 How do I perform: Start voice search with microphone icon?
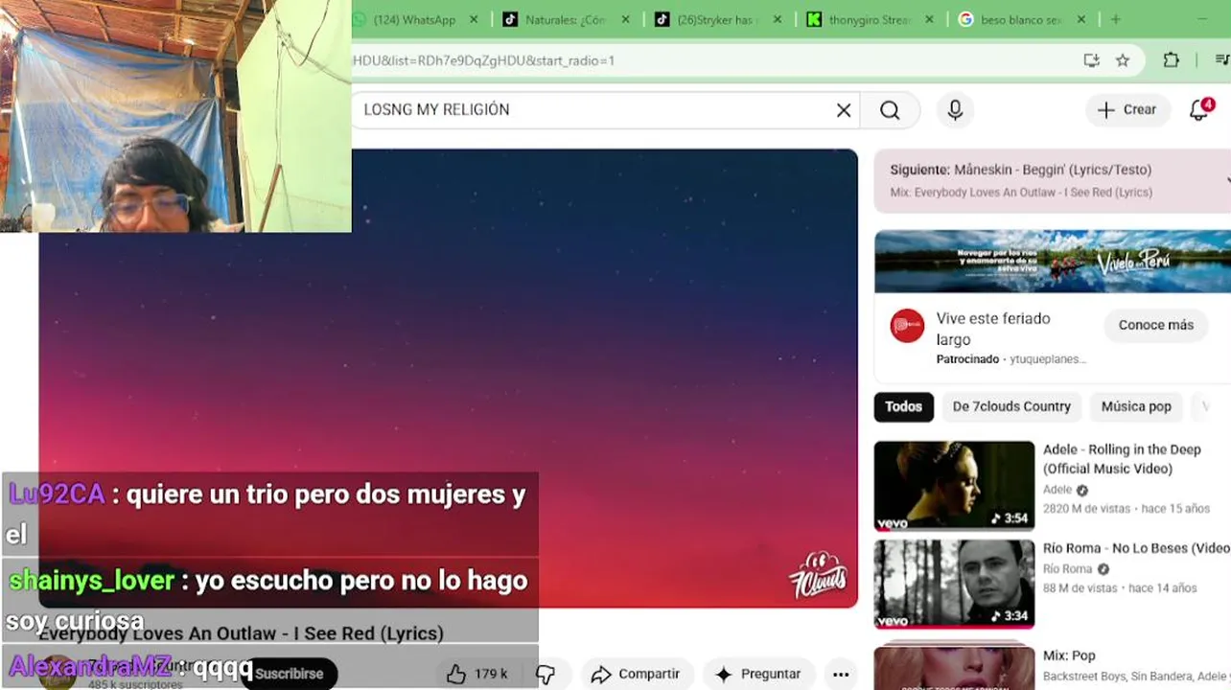pos(955,110)
